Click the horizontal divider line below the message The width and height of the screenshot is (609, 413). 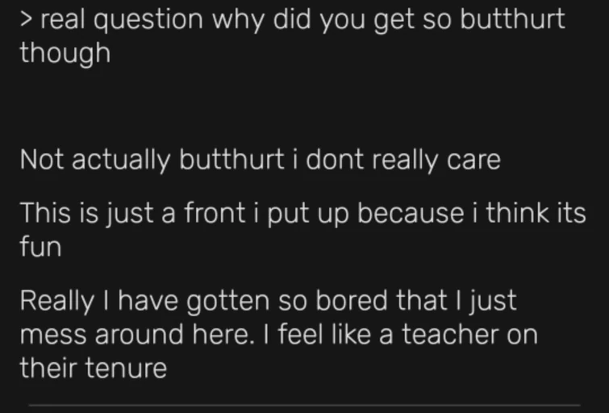pos(305,405)
